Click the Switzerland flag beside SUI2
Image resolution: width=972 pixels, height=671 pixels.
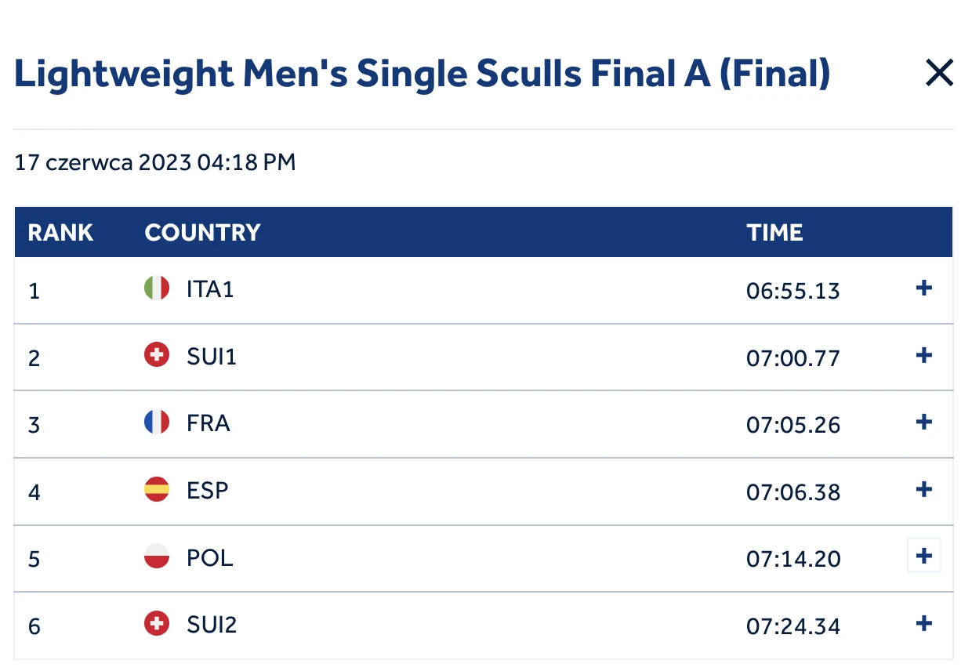(157, 625)
